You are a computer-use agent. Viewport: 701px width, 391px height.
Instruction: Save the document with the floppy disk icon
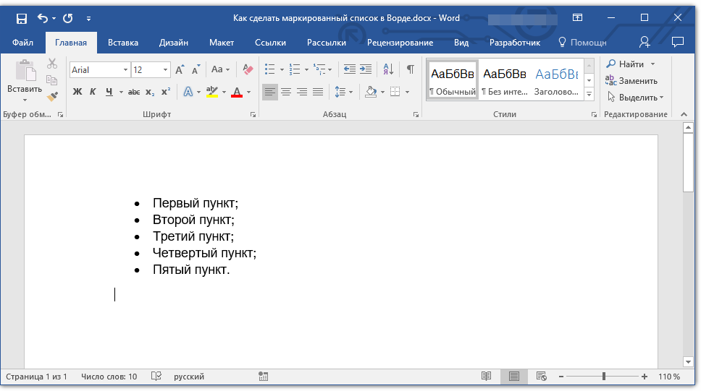click(x=21, y=18)
